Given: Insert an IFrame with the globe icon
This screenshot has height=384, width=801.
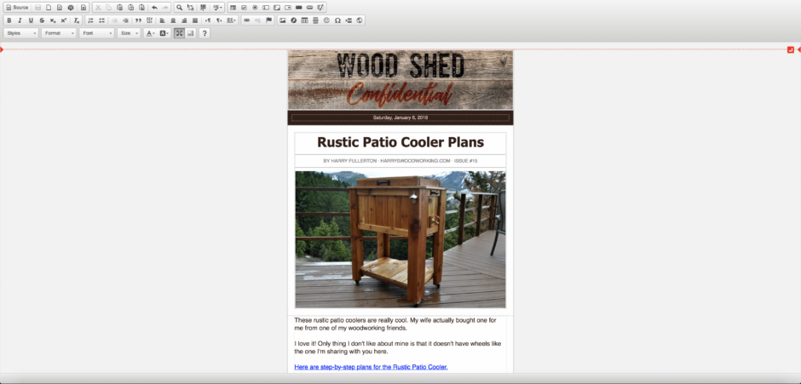Looking at the screenshot, I should coord(359,20).
